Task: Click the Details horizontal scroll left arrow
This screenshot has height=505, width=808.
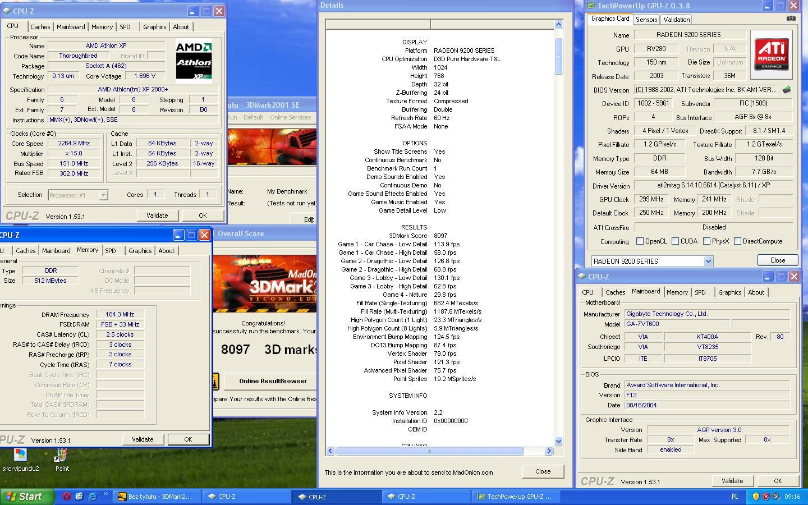Action: [x=330, y=451]
